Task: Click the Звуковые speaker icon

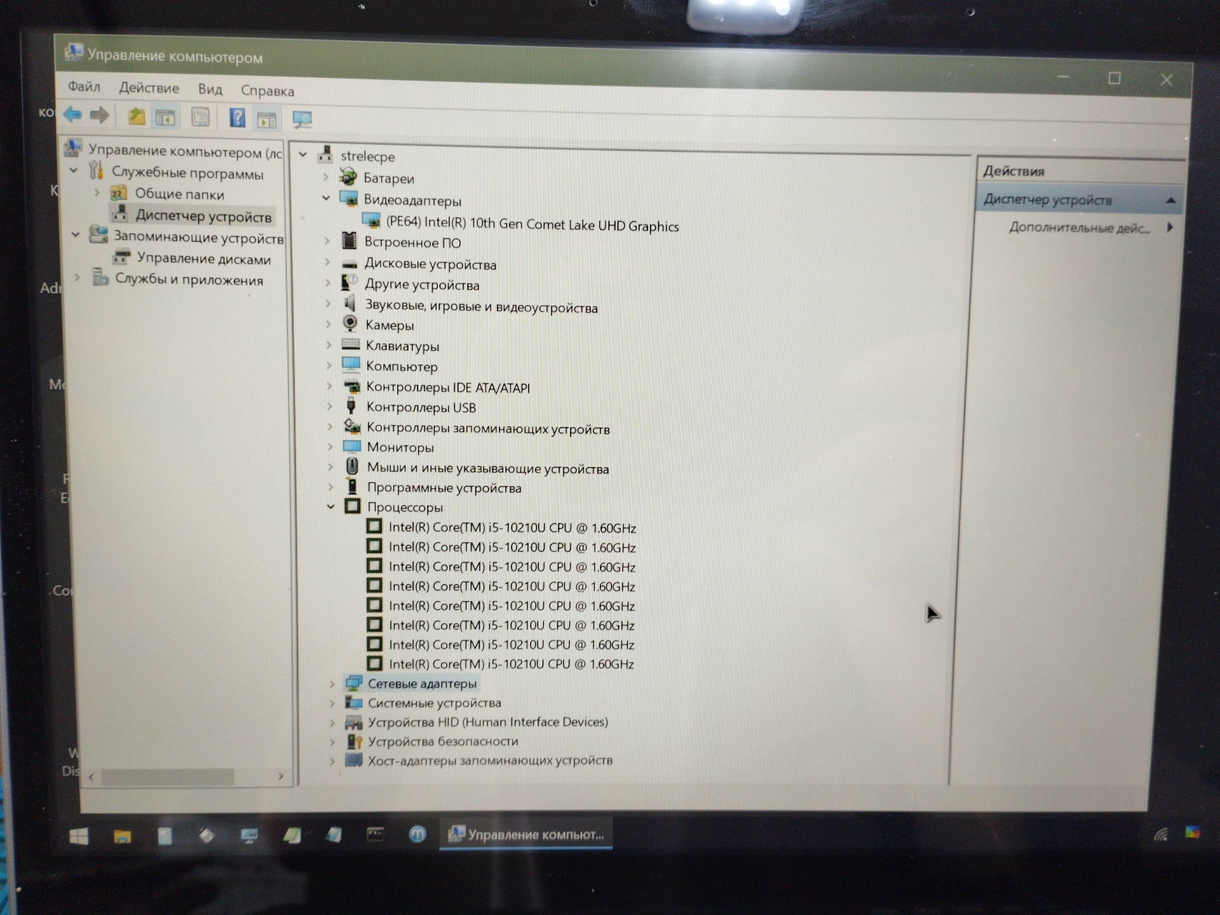Action: pyautogui.click(x=349, y=304)
